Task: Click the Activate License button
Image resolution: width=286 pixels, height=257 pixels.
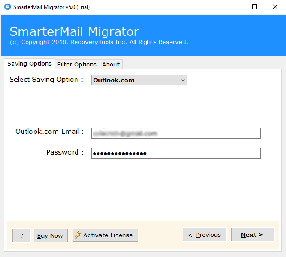Action: (105, 235)
